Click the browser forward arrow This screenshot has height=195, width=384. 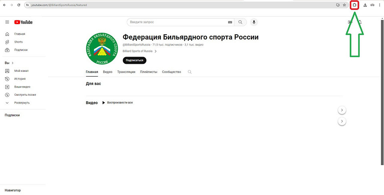[11, 5]
